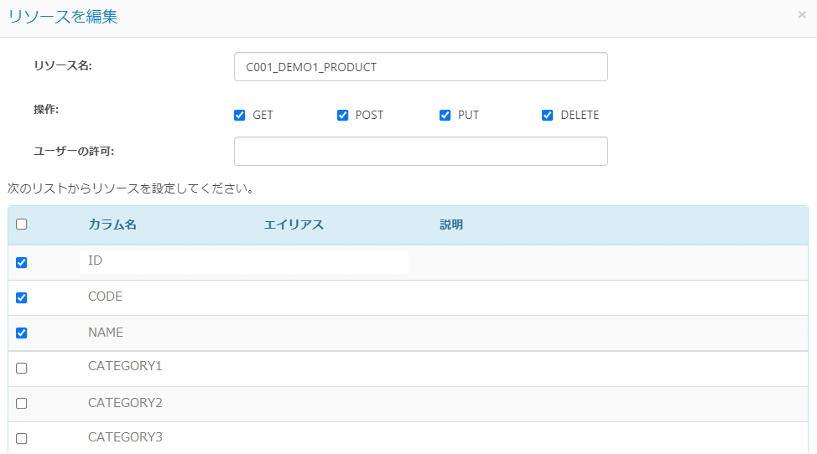Uncheck the NAME column checkbox
This screenshot has width=817, height=454.
(x=22, y=333)
